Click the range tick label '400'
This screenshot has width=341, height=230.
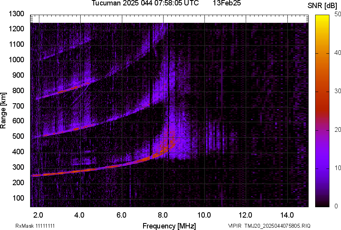click(x=18, y=152)
